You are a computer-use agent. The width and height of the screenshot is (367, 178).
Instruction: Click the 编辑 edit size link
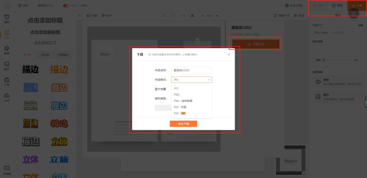(361, 26)
